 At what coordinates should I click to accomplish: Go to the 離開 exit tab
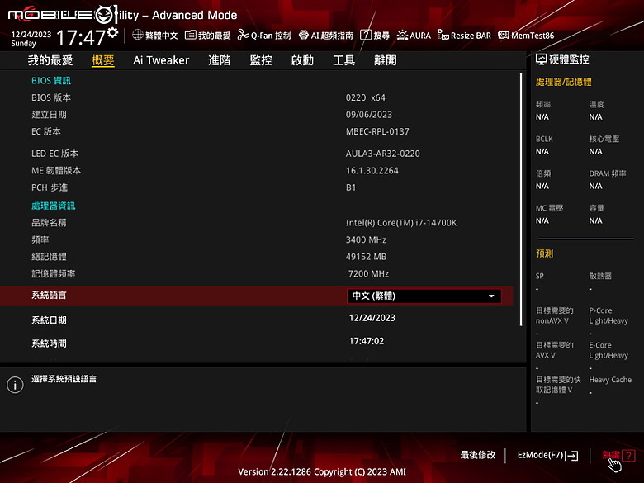tap(386, 60)
